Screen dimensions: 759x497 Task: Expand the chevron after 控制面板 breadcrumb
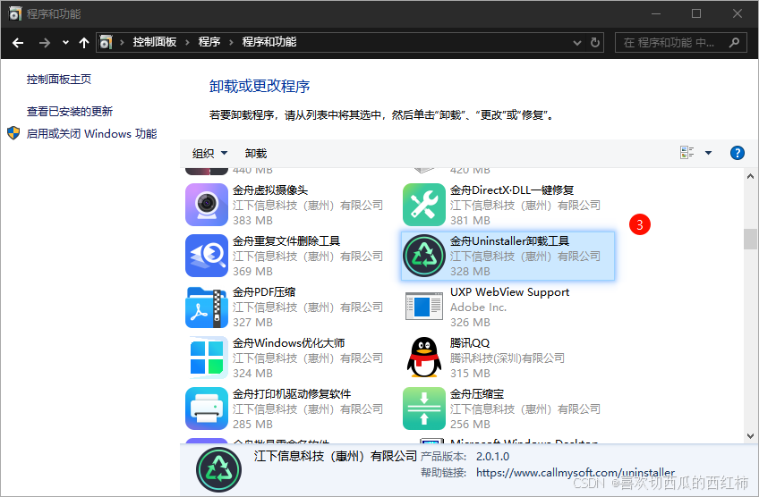(187, 43)
